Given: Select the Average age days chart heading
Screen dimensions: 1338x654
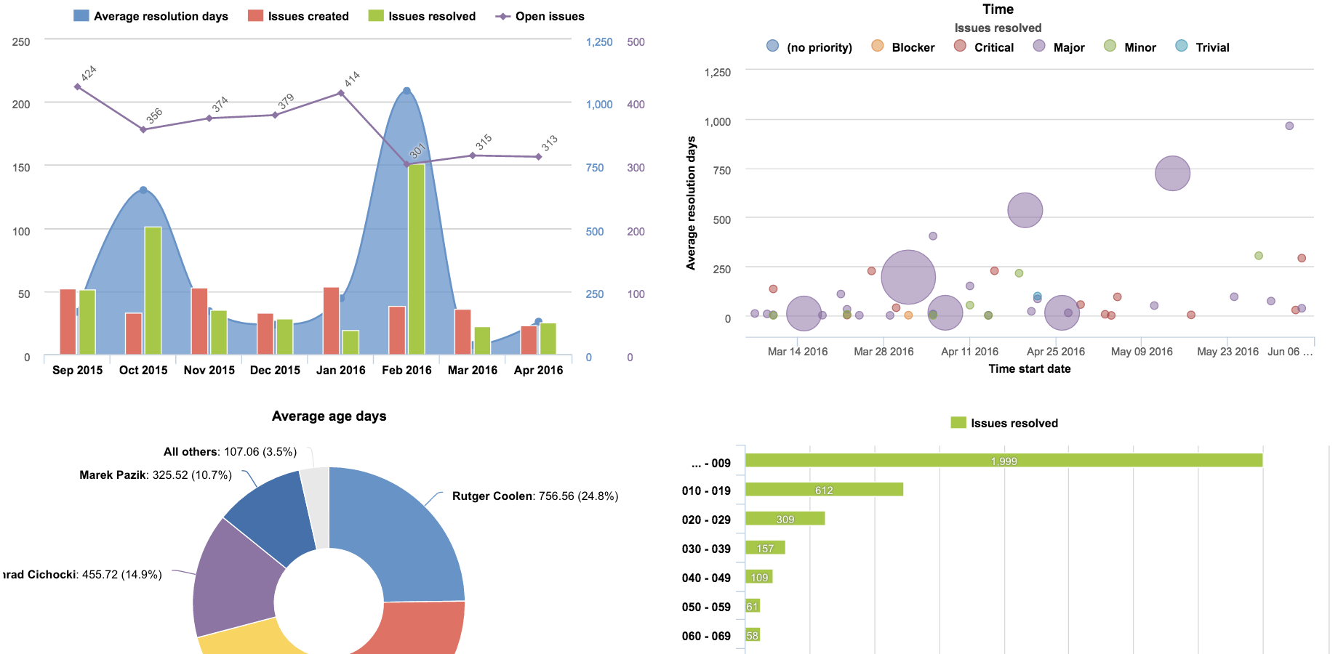Looking at the screenshot, I should [329, 416].
